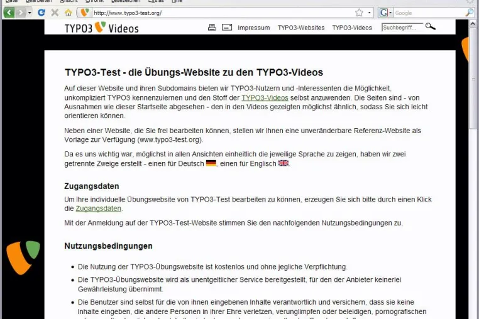Image resolution: width=479 pixels, height=319 pixels.
Task: Open the Chronik menu
Action: [94, 1]
